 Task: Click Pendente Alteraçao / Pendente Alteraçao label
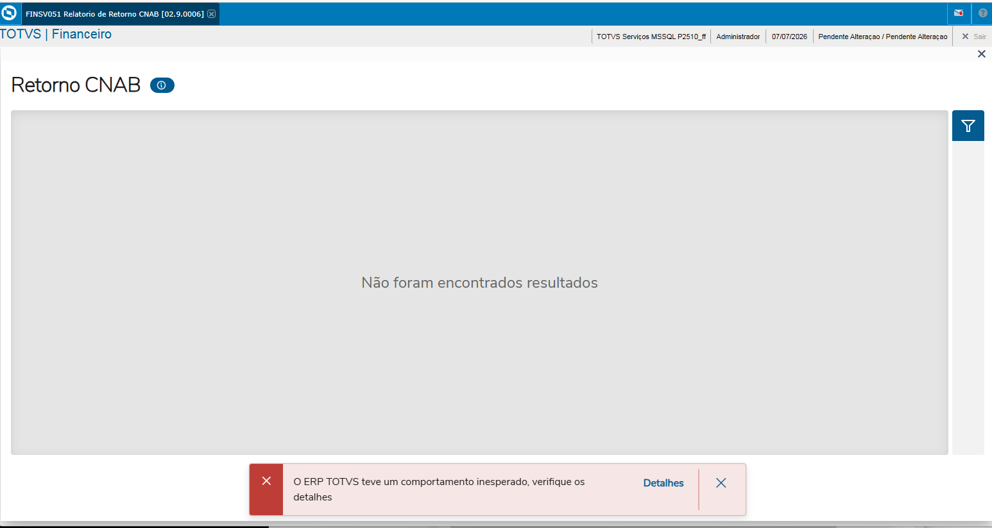pos(883,37)
